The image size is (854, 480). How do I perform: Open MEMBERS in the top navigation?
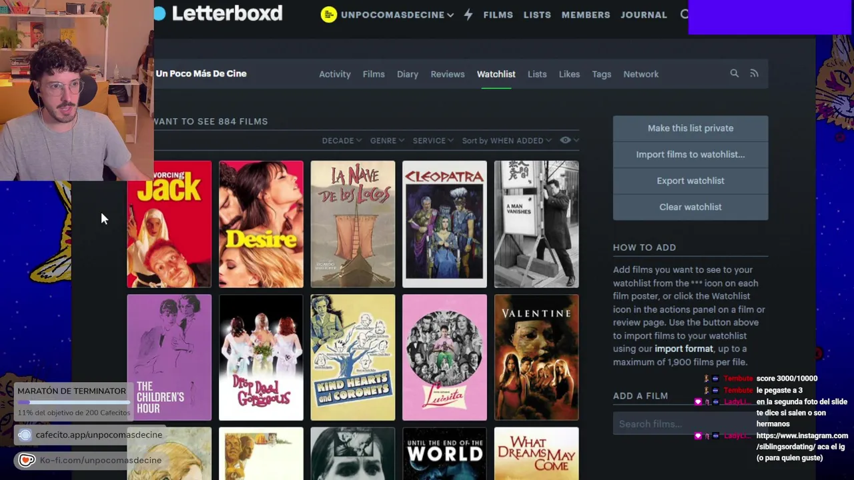586,15
